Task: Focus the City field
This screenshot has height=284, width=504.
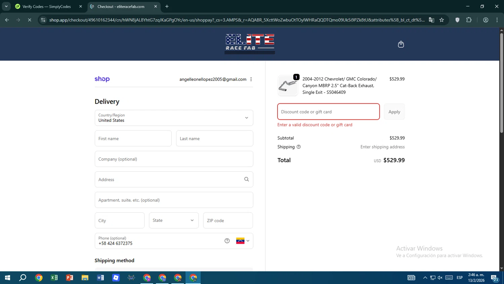Action: coord(120,220)
